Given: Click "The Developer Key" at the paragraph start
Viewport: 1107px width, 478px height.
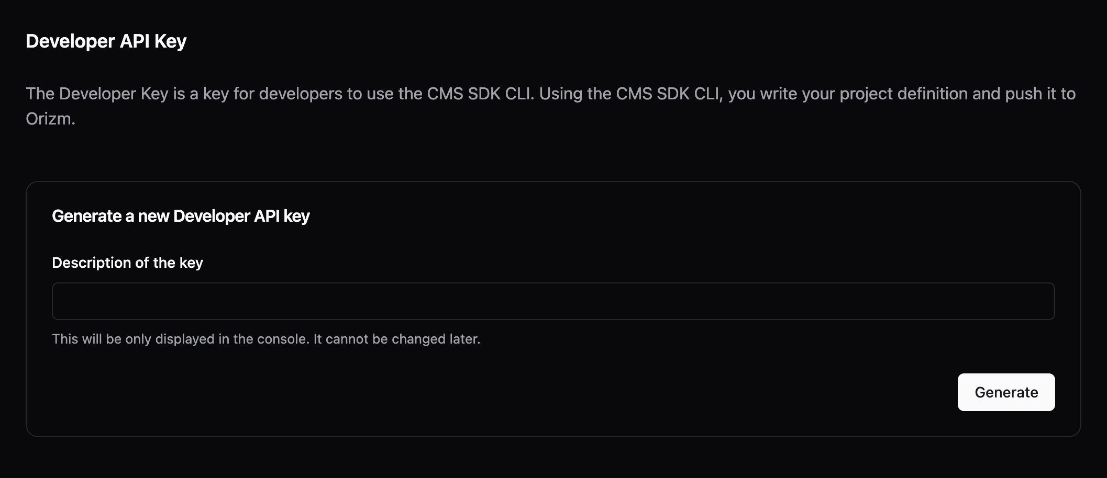Looking at the screenshot, I should (97, 94).
